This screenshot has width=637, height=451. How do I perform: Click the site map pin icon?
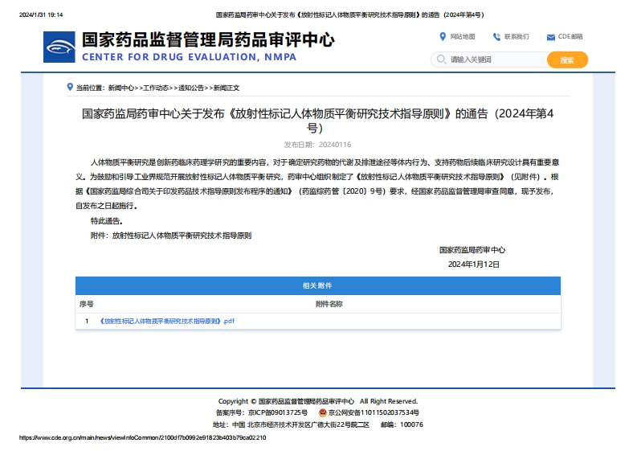pyautogui.click(x=443, y=37)
